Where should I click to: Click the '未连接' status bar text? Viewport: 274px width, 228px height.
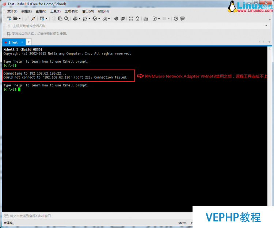pyautogui.click(x=9, y=223)
